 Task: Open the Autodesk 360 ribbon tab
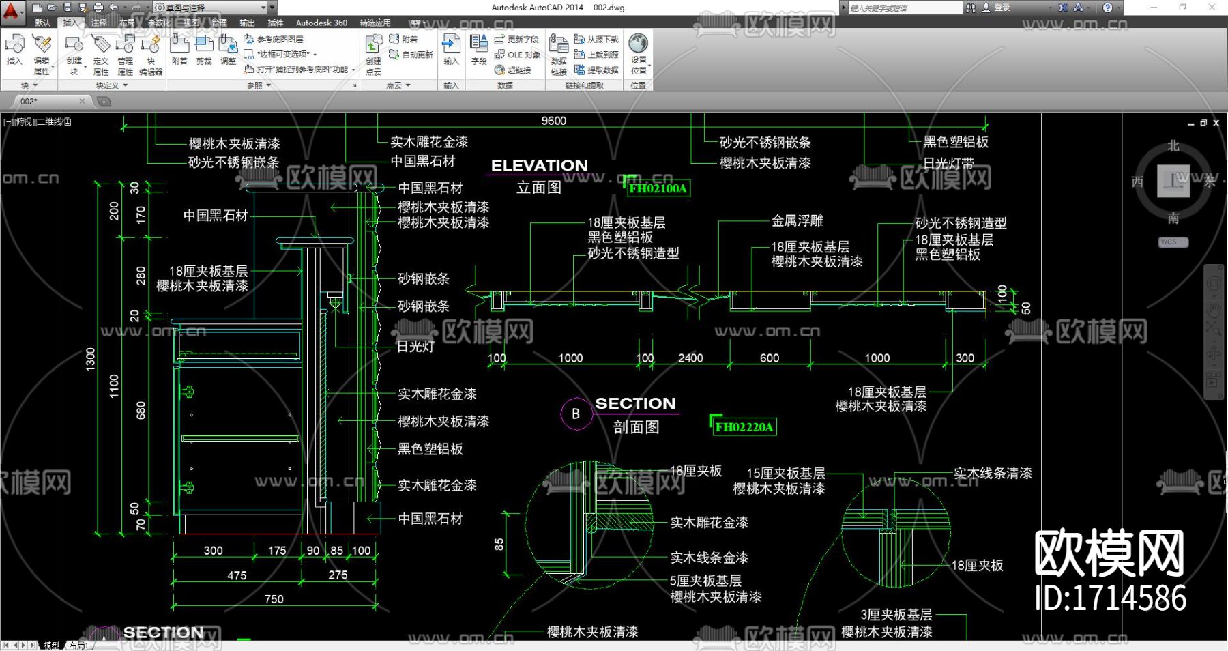click(x=321, y=23)
